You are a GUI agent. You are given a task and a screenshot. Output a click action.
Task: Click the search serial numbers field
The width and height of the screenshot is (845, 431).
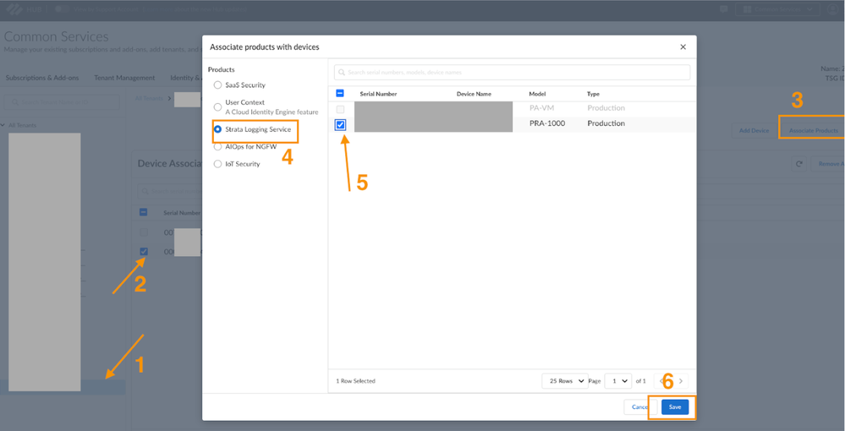click(x=516, y=73)
